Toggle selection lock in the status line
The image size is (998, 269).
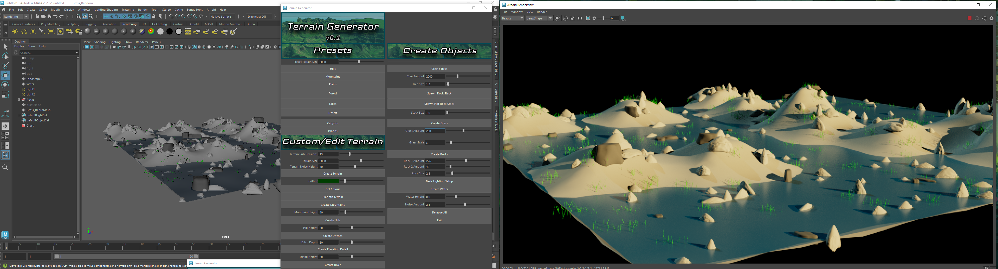point(154,17)
